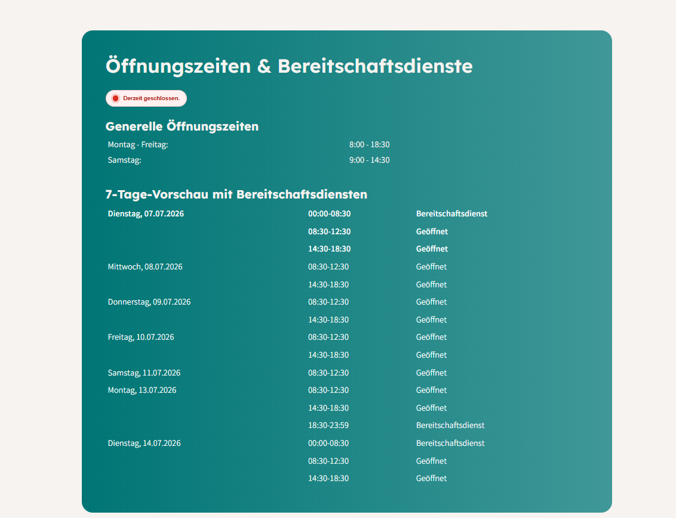Select 'Dienstag, 07.07.2026' date
Image resolution: width=676 pixels, height=518 pixels.
[146, 214]
